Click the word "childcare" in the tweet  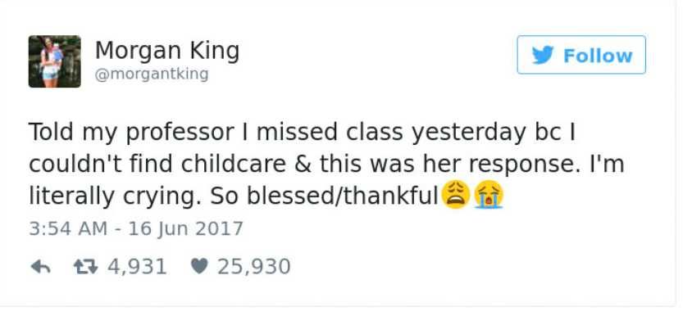coord(234,165)
